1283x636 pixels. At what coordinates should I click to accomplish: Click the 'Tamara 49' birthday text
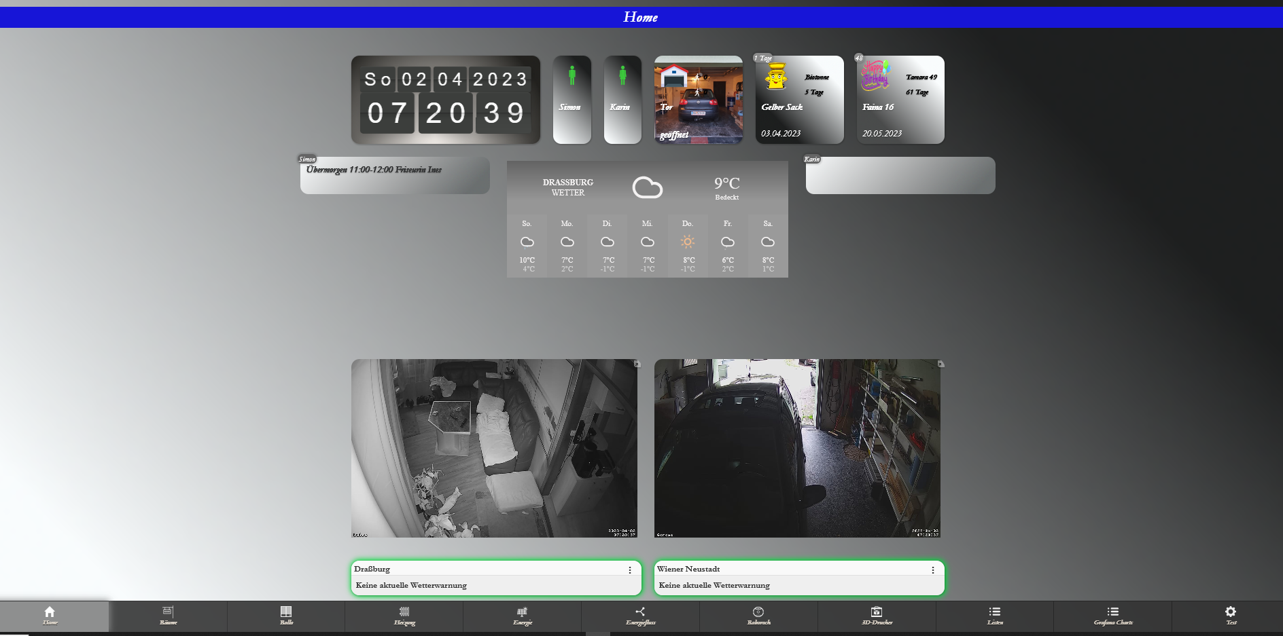point(921,77)
